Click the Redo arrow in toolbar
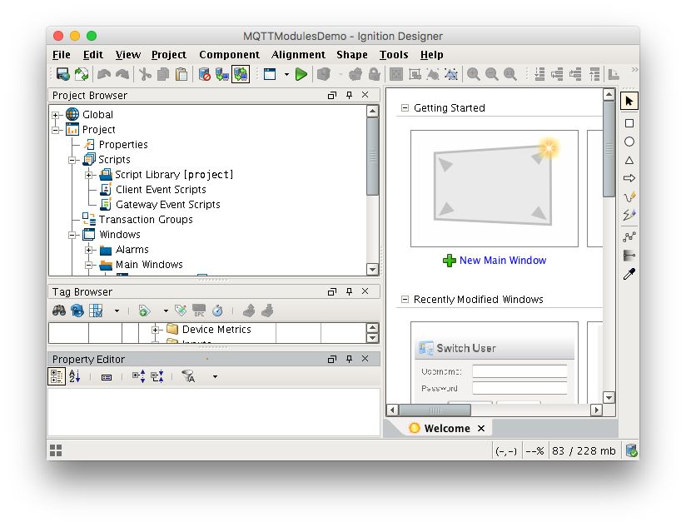 122,74
